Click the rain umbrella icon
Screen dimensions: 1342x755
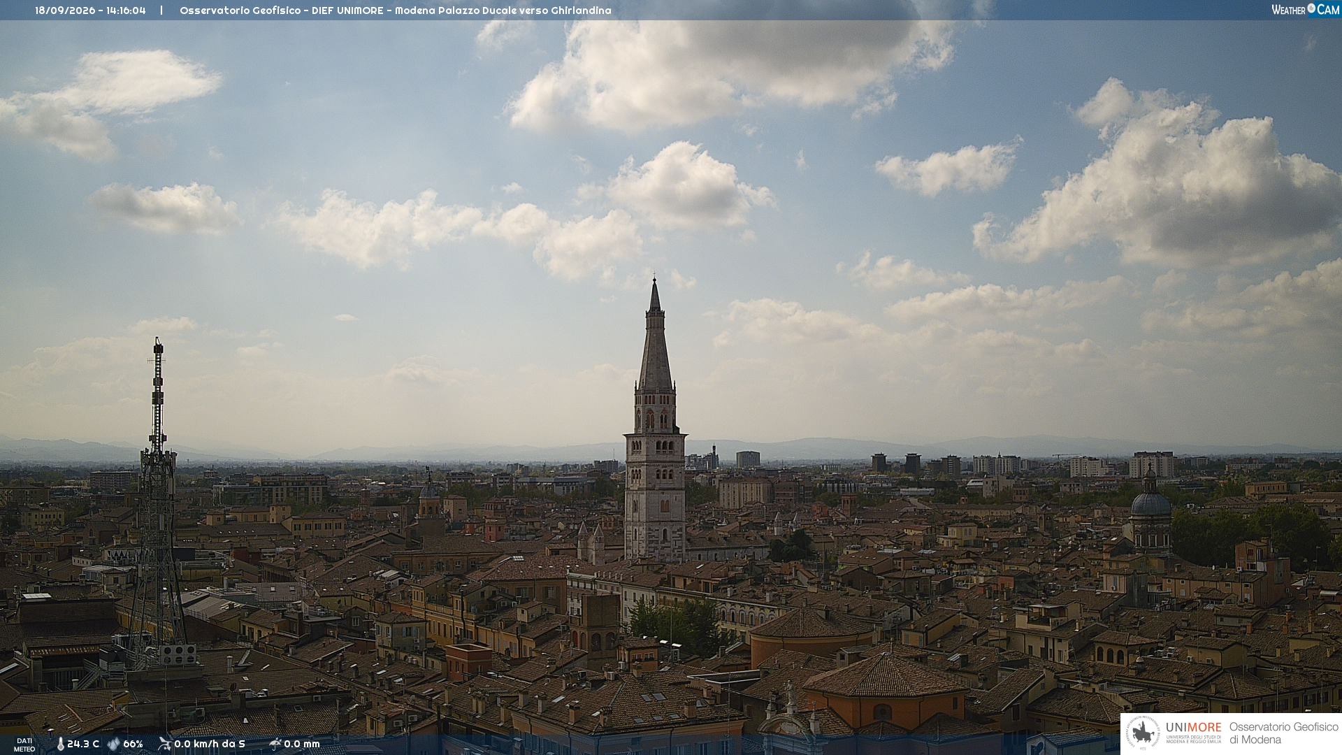275,744
